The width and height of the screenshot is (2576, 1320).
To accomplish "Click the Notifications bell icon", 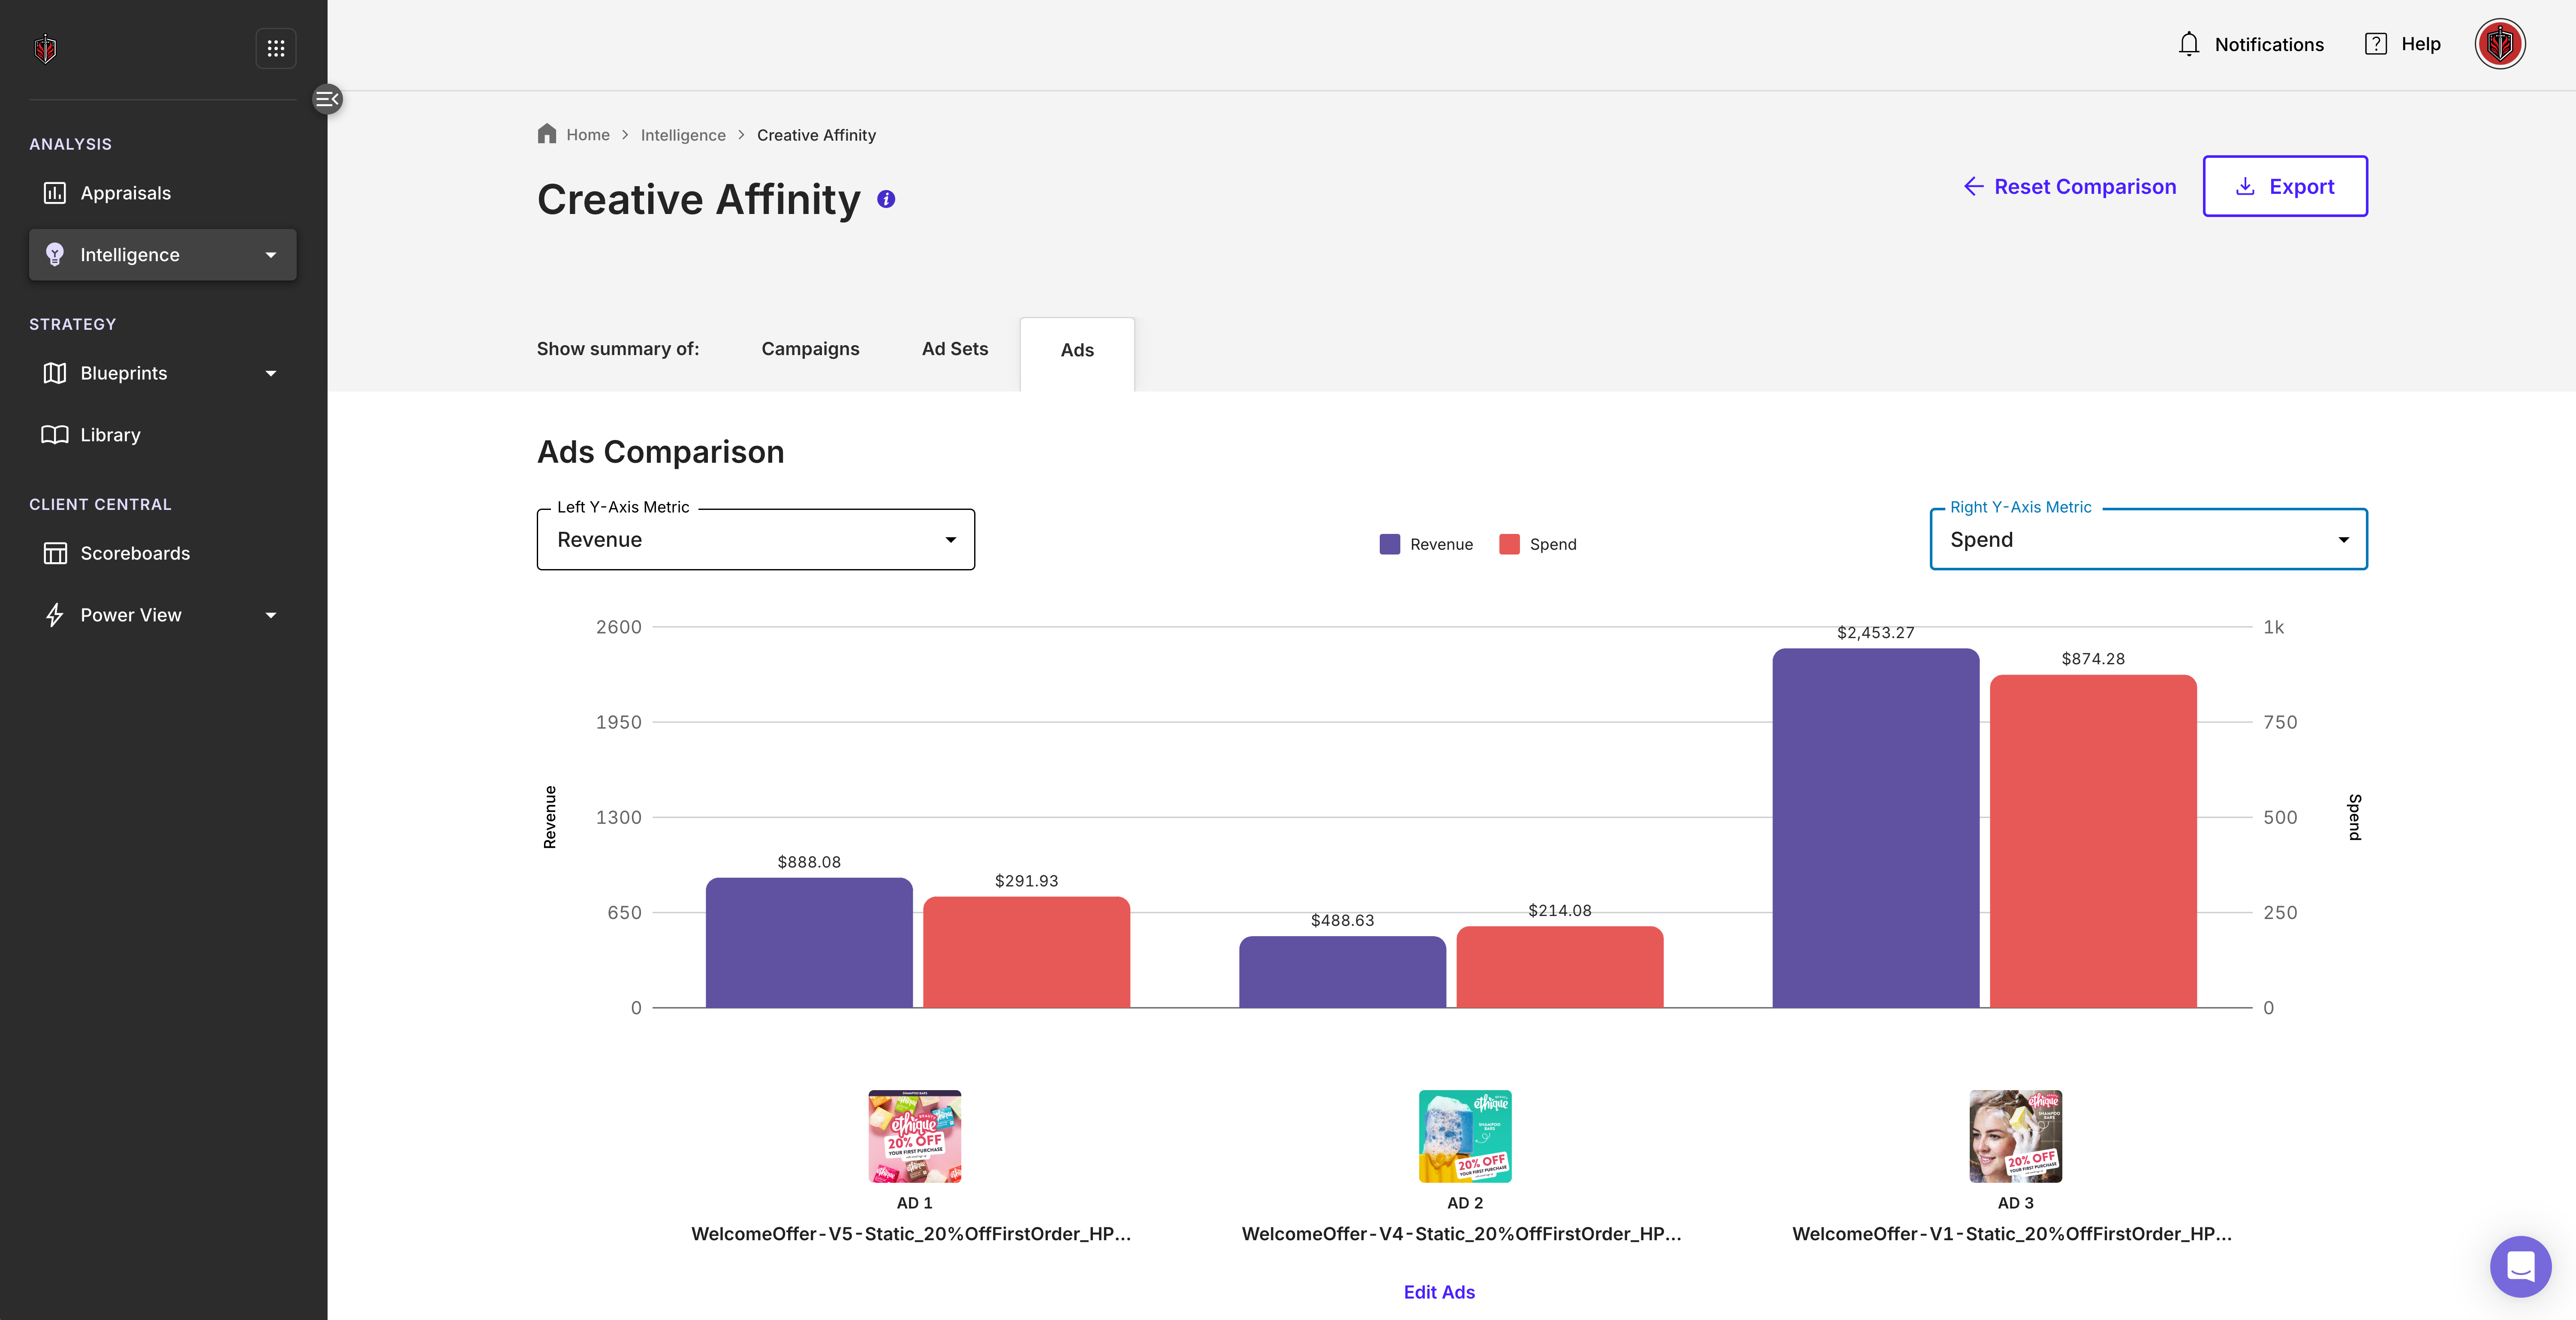I will click(x=2189, y=44).
